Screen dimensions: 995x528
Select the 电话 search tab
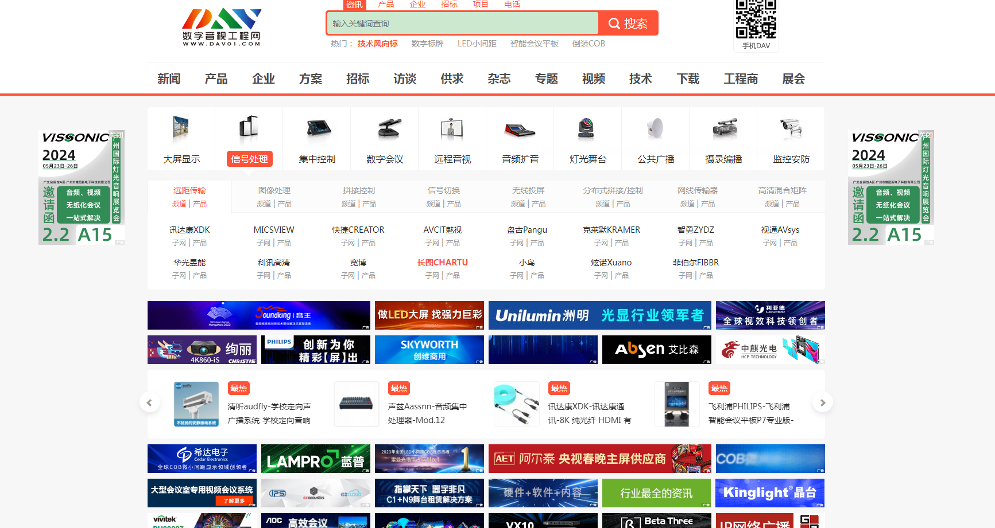click(512, 5)
